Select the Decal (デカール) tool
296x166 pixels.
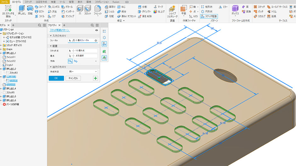point(67,7)
